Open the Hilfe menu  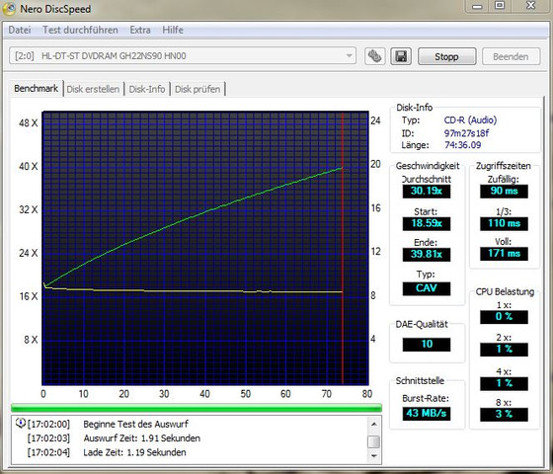tap(173, 30)
